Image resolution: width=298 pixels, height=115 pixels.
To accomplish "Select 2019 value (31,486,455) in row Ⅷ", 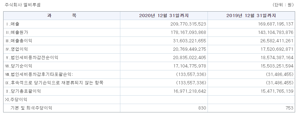I will (280, 74).
